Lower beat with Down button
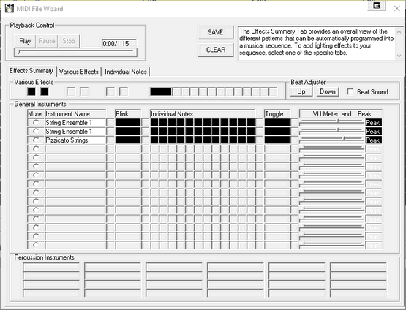The image size is (406, 310). point(328,91)
